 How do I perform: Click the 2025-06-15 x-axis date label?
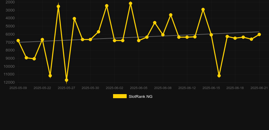[211, 88]
